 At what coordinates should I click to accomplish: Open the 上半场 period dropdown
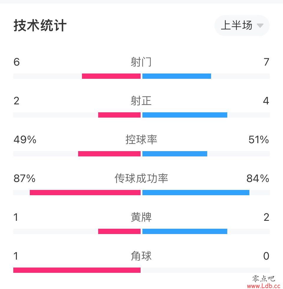[242, 26]
